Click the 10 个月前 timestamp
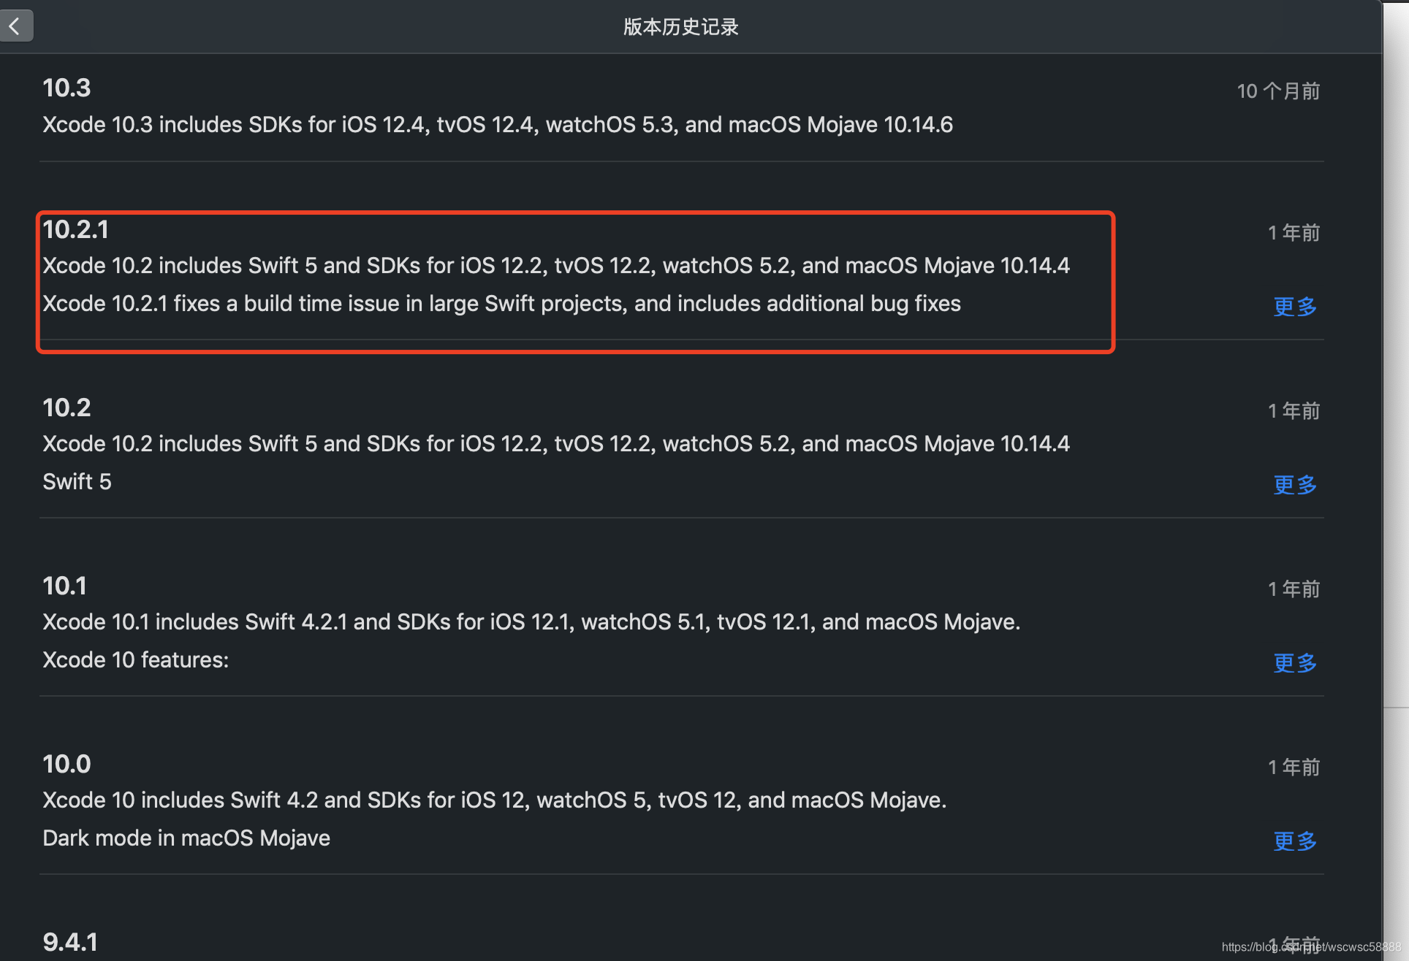 [1277, 91]
